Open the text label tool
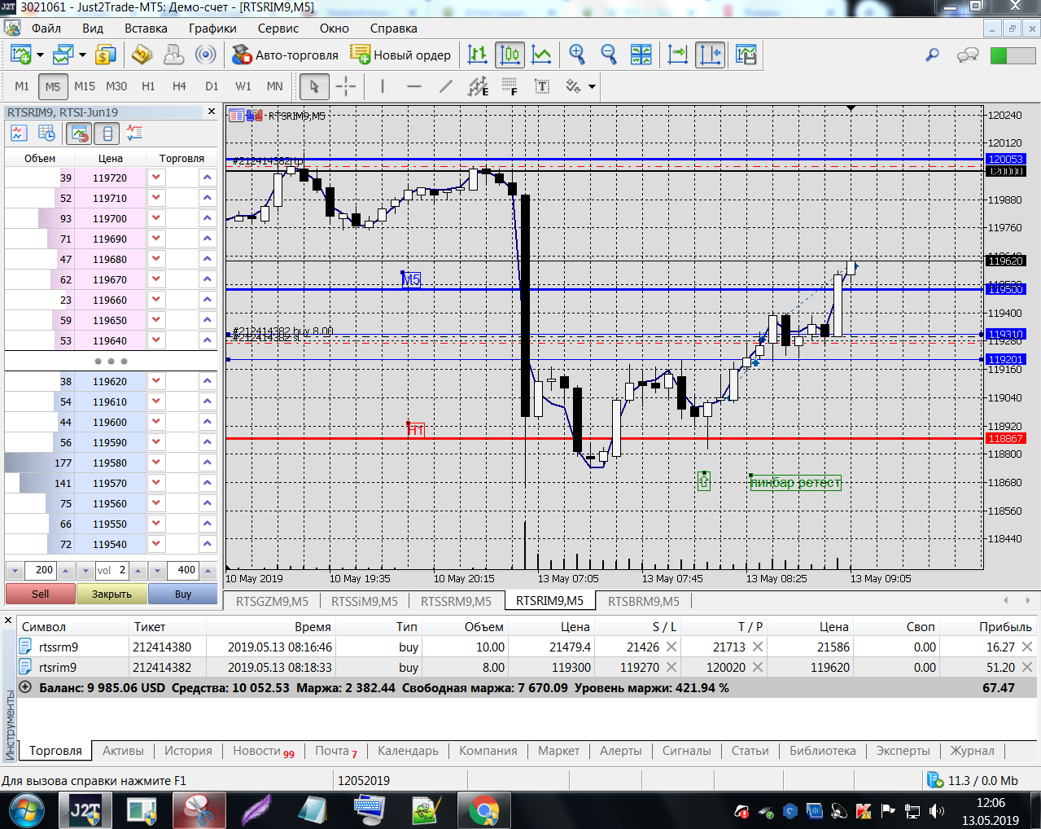Image resolution: width=1041 pixels, height=829 pixels. (x=541, y=86)
